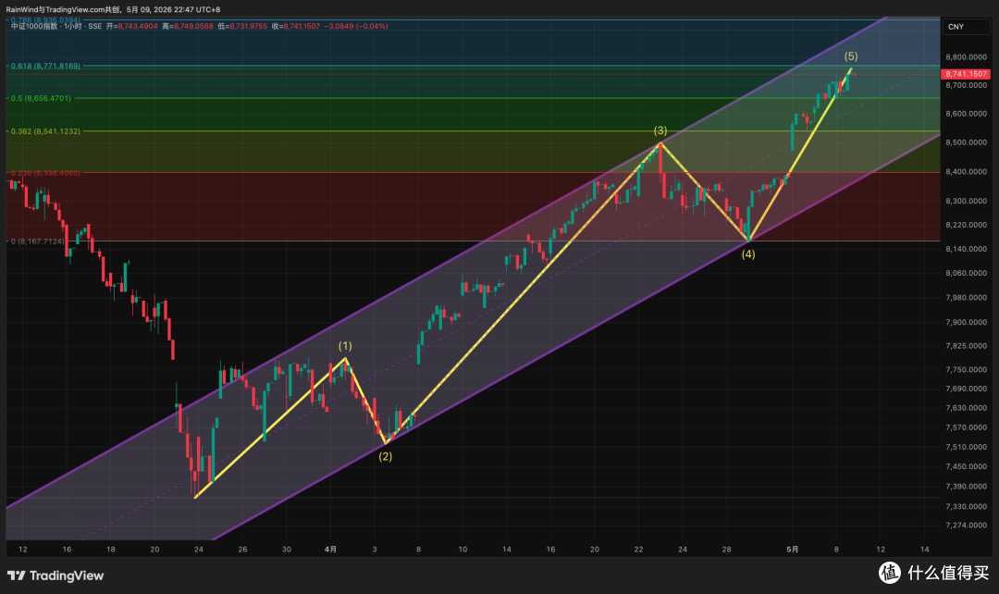Click the 8,500.0000 price axis label

[x=966, y=142]
